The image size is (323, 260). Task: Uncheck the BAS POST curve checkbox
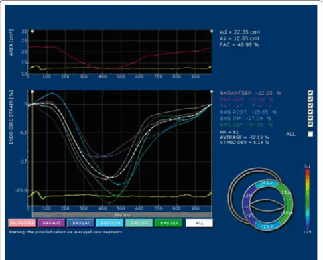click(310, 111)
